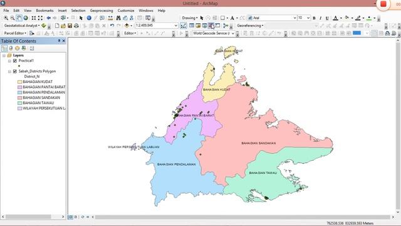Open the Table Of Contents window icon
Image resolution: width=401 pixels, height=226 pixels.
(192, 26)
